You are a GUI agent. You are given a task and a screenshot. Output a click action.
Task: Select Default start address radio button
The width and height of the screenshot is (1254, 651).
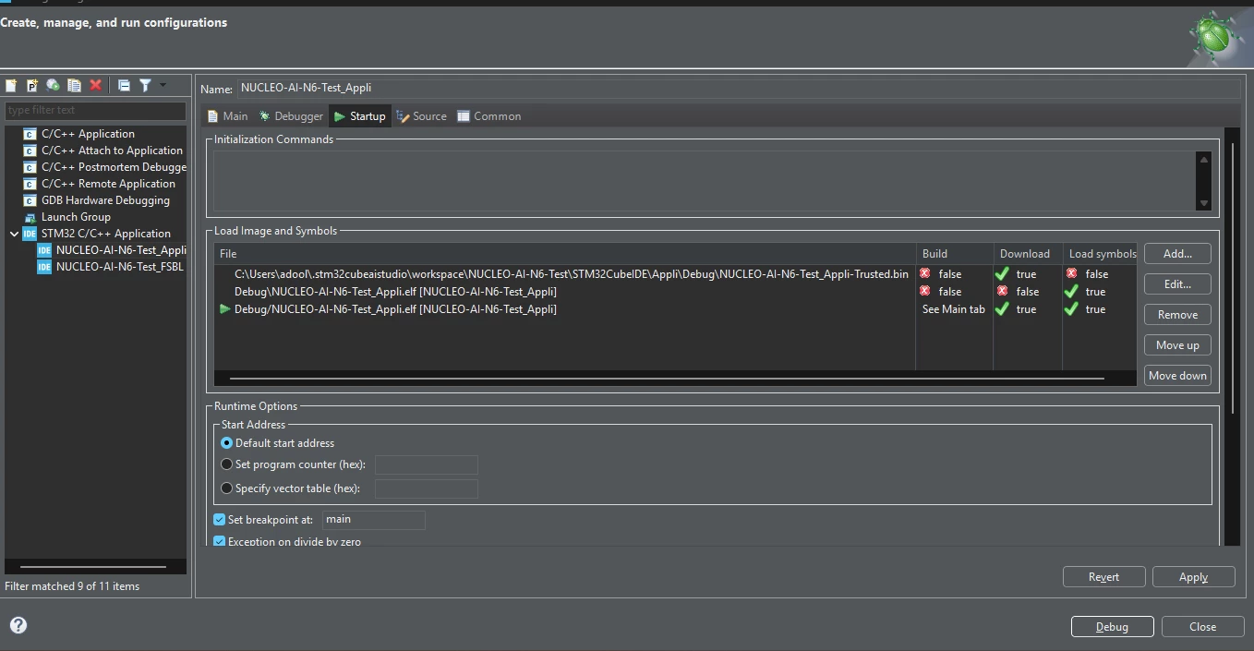pyautogui.click(x=227, y=443)
